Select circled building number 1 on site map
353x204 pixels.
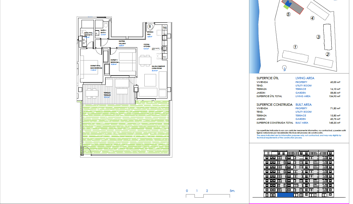click(295, 47)
